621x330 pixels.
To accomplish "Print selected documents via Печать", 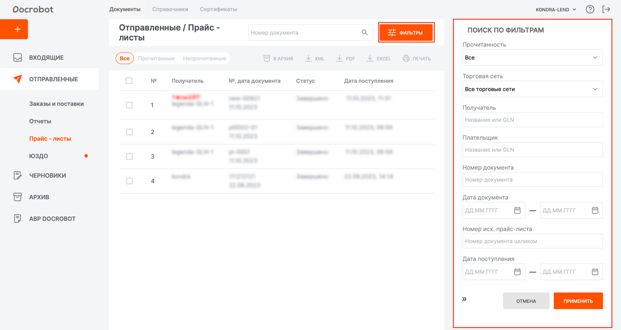I will coord(416,59).
